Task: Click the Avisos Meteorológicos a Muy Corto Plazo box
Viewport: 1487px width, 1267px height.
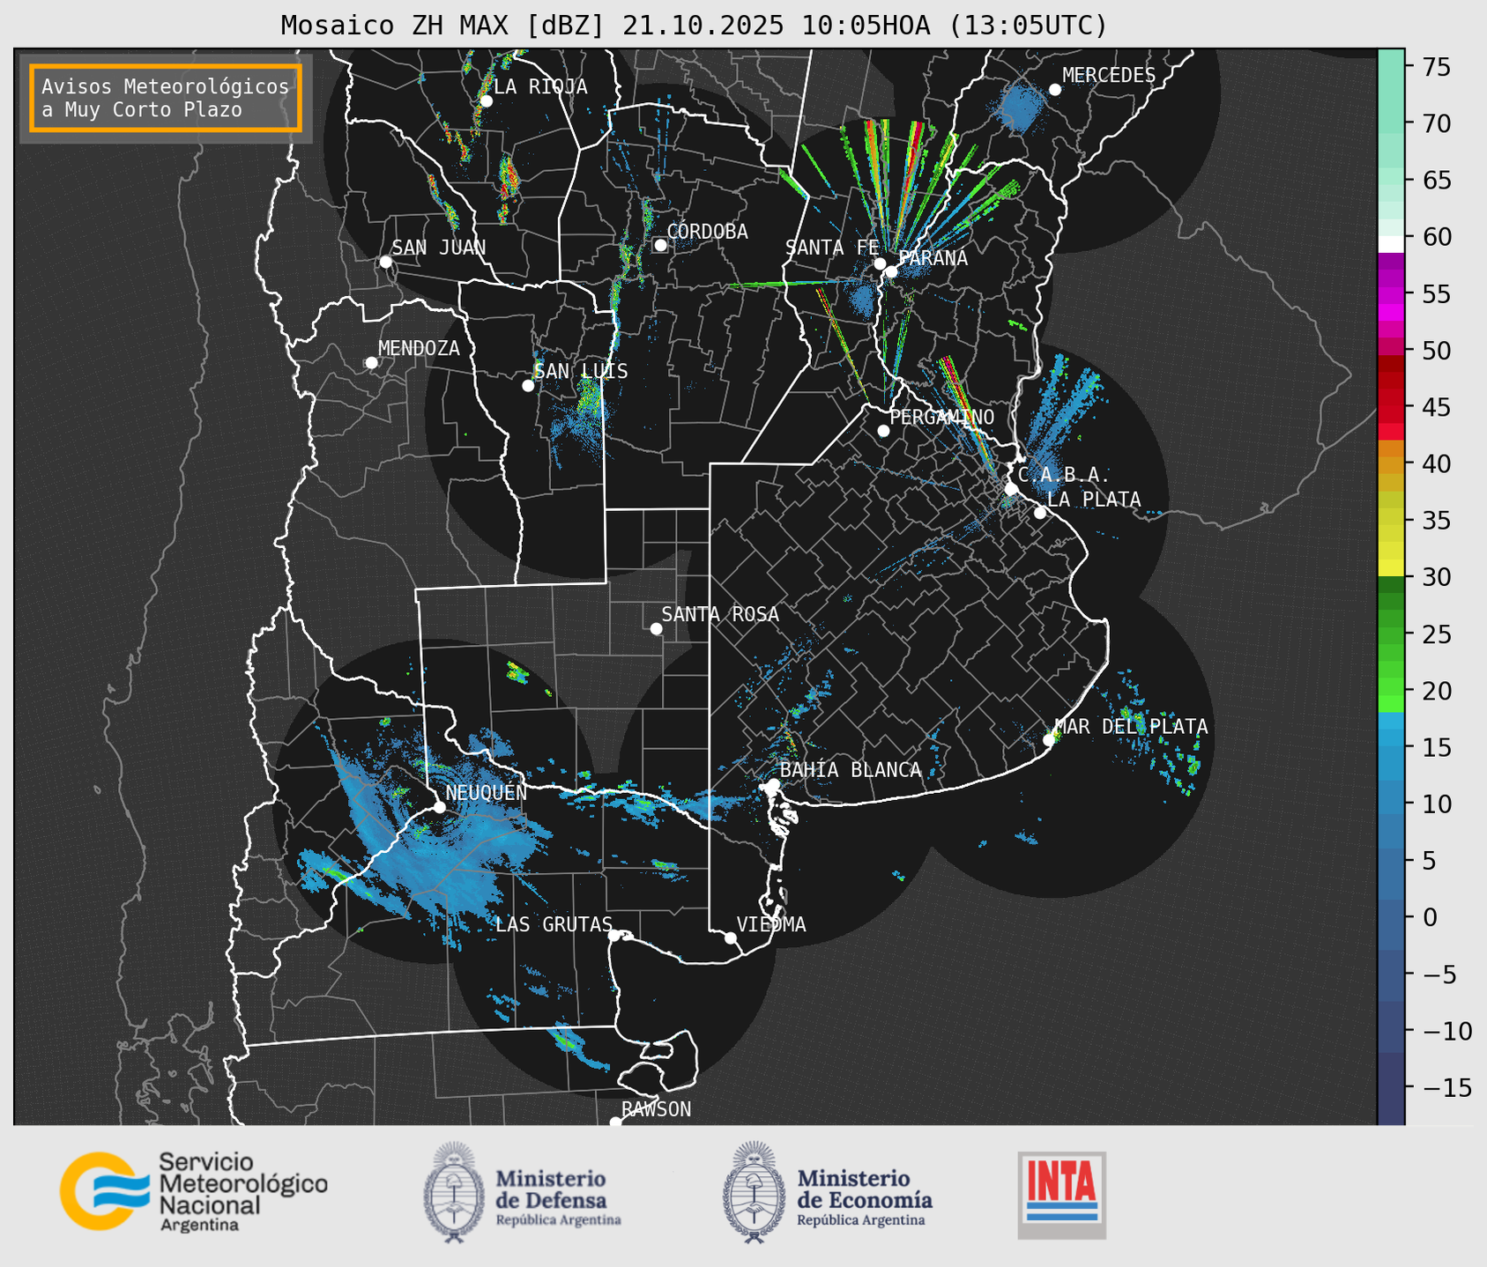Action: 166,98
